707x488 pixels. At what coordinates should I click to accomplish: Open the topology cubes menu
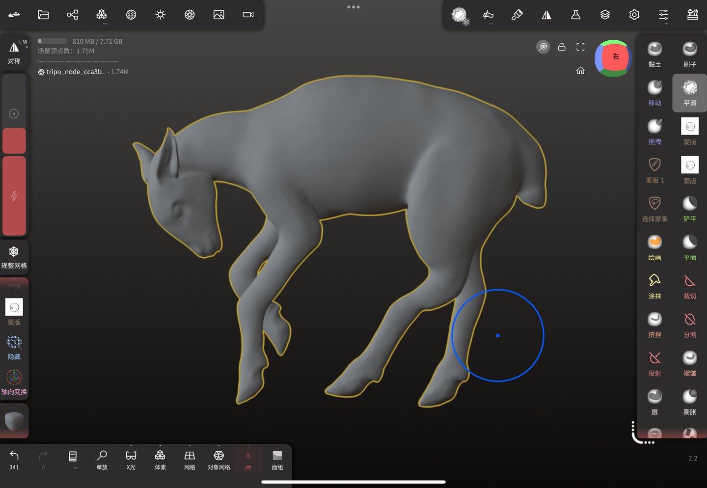[x=102, y=15]
